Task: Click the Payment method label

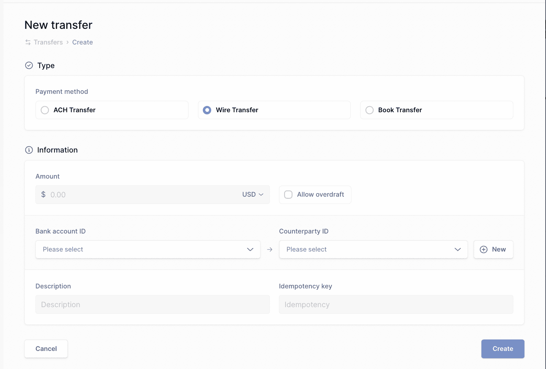Action: click(x=62, y=91)
